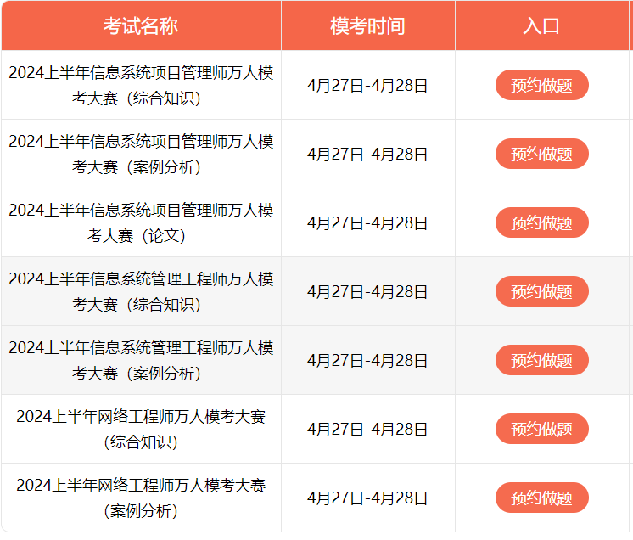Click 信息系统管理工程师 案例分析 exam title
Screen dimensions: 633x540
click(141, 360)
